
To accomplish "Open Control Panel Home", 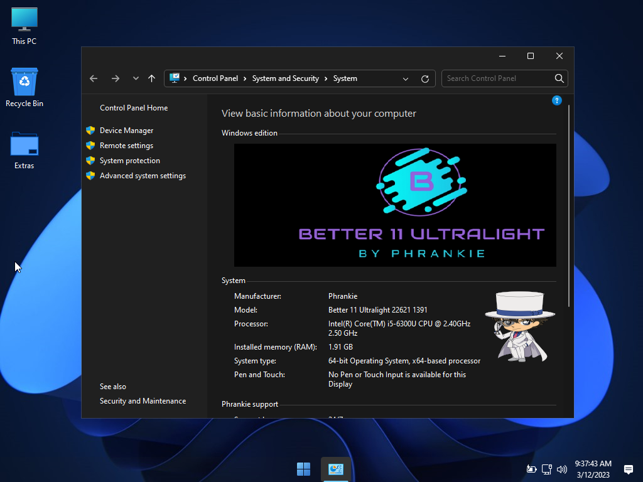I will click(x=134, y=108).
